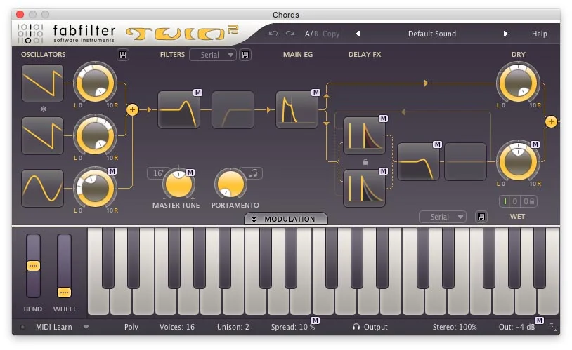Click M badge next to Spread value
Image resolution: width=572 pixels, height=350 pixels.
(316, 321)
